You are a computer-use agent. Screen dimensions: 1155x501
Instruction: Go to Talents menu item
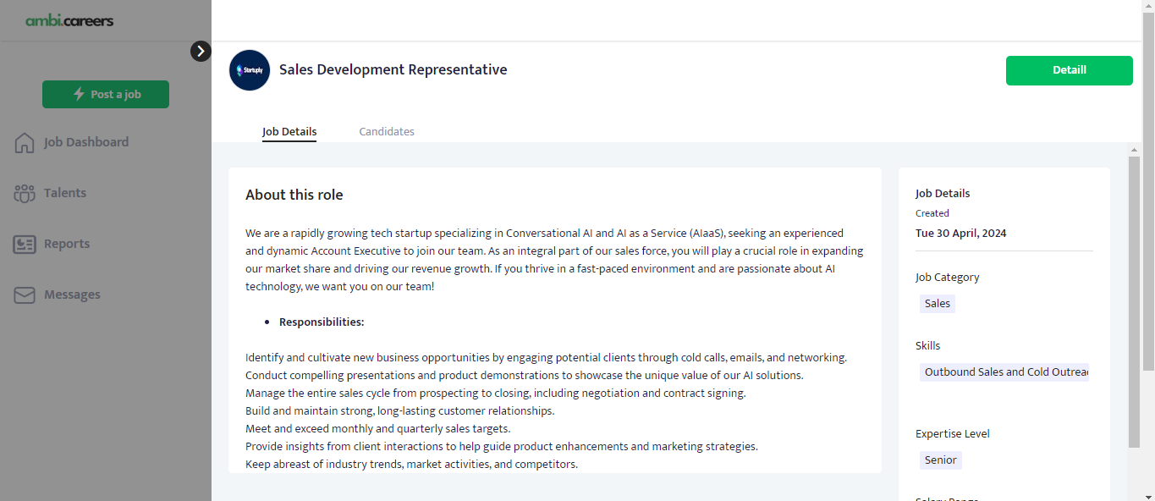[65, 193]
